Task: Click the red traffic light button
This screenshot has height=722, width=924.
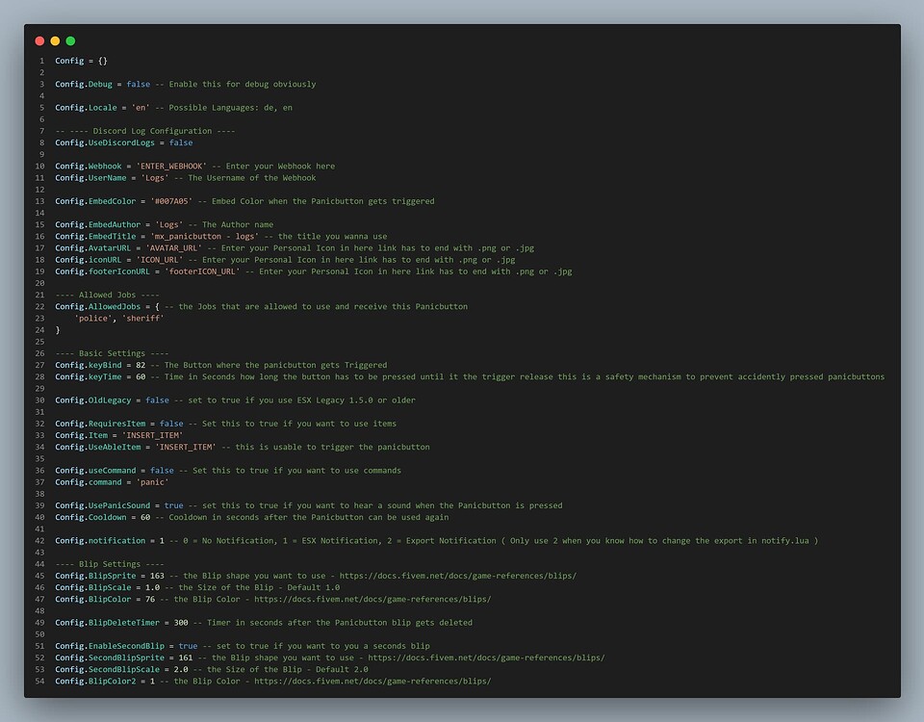Action: pos(41,40)
